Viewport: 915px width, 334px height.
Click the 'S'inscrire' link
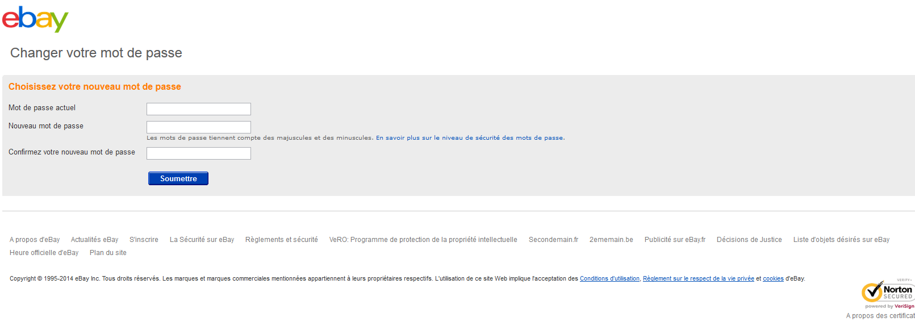[x=144, y=240]
